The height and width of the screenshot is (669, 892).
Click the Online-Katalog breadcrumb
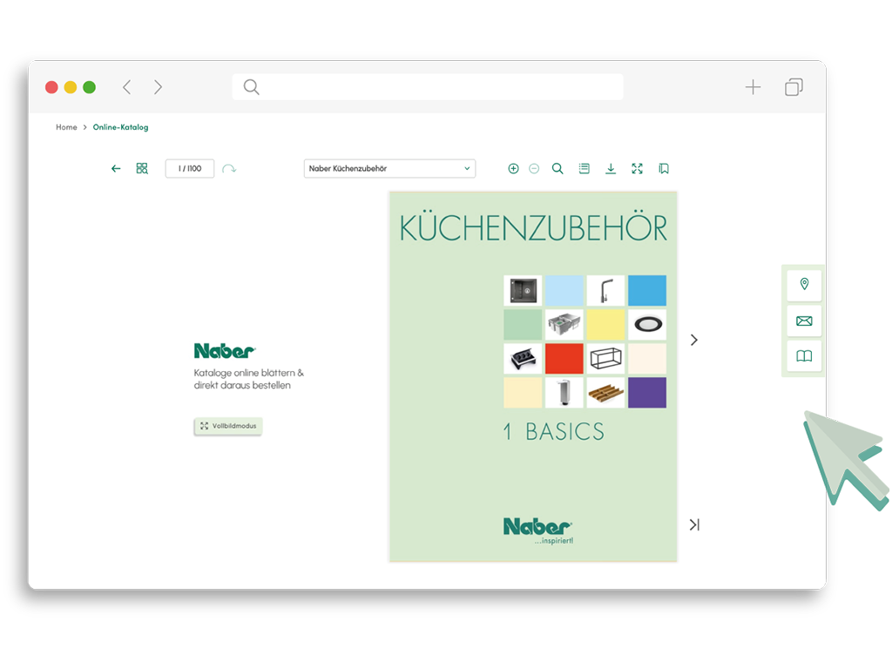pyautogui.click(x=121, y=127)
